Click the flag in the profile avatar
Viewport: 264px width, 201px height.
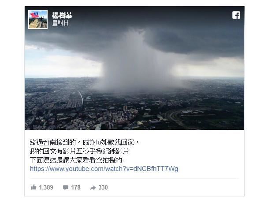34,15
